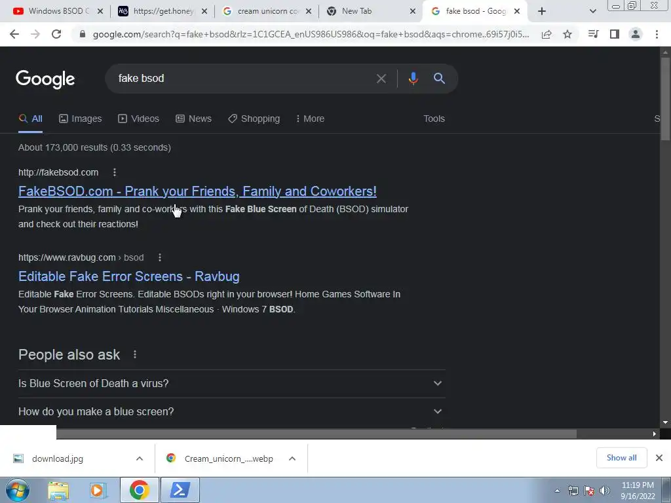Open options for fakebsod.com result
The image size is (671, 503).
(114, 172)
